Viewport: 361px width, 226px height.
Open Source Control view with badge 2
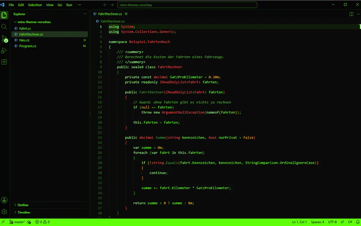[x=4, y=39]
